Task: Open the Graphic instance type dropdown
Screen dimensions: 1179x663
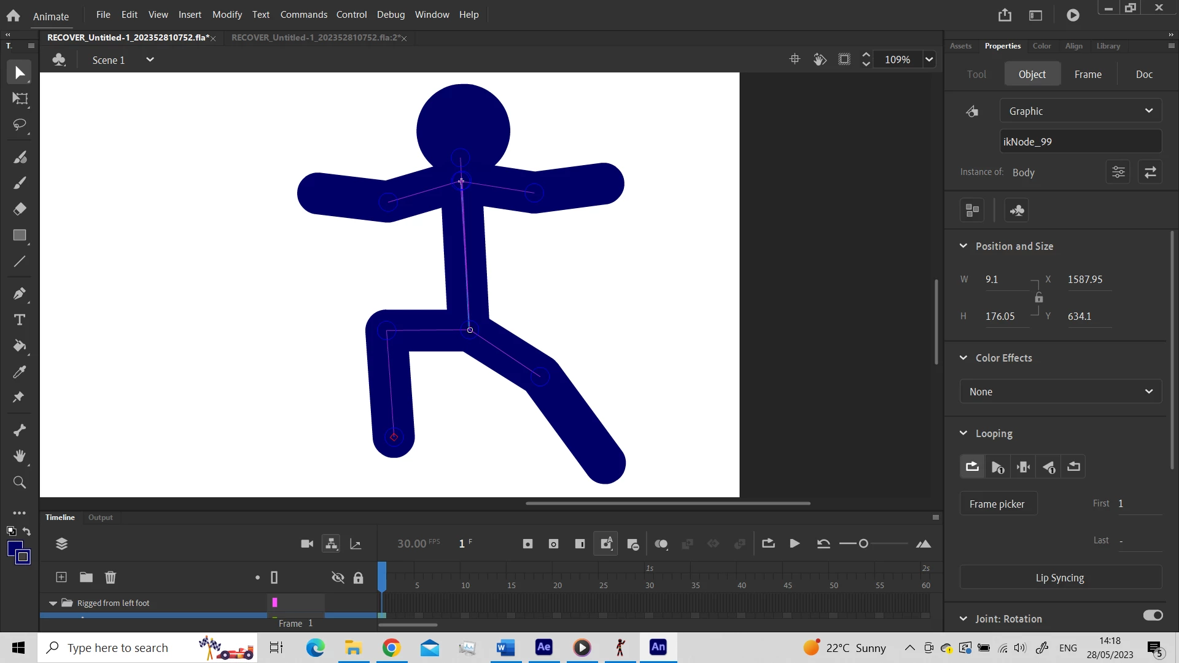Action: click(1080, 111)
